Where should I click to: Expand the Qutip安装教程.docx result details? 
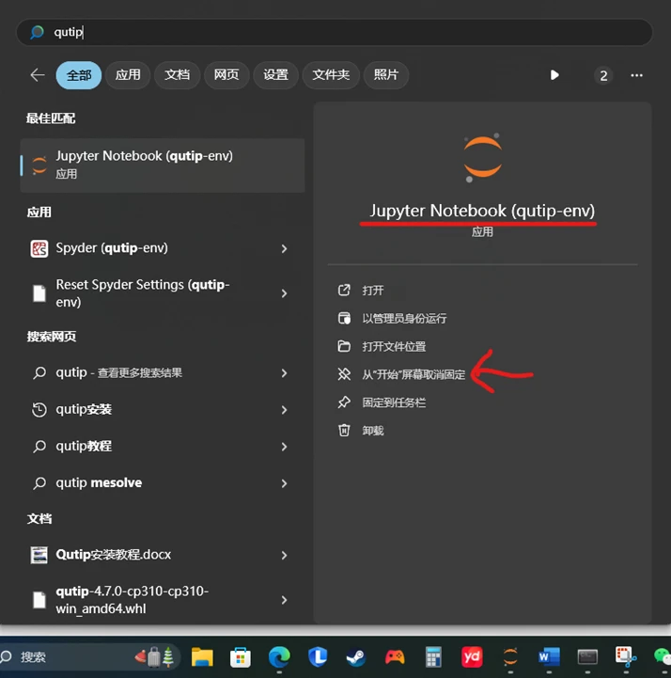(x=284, y=555)
